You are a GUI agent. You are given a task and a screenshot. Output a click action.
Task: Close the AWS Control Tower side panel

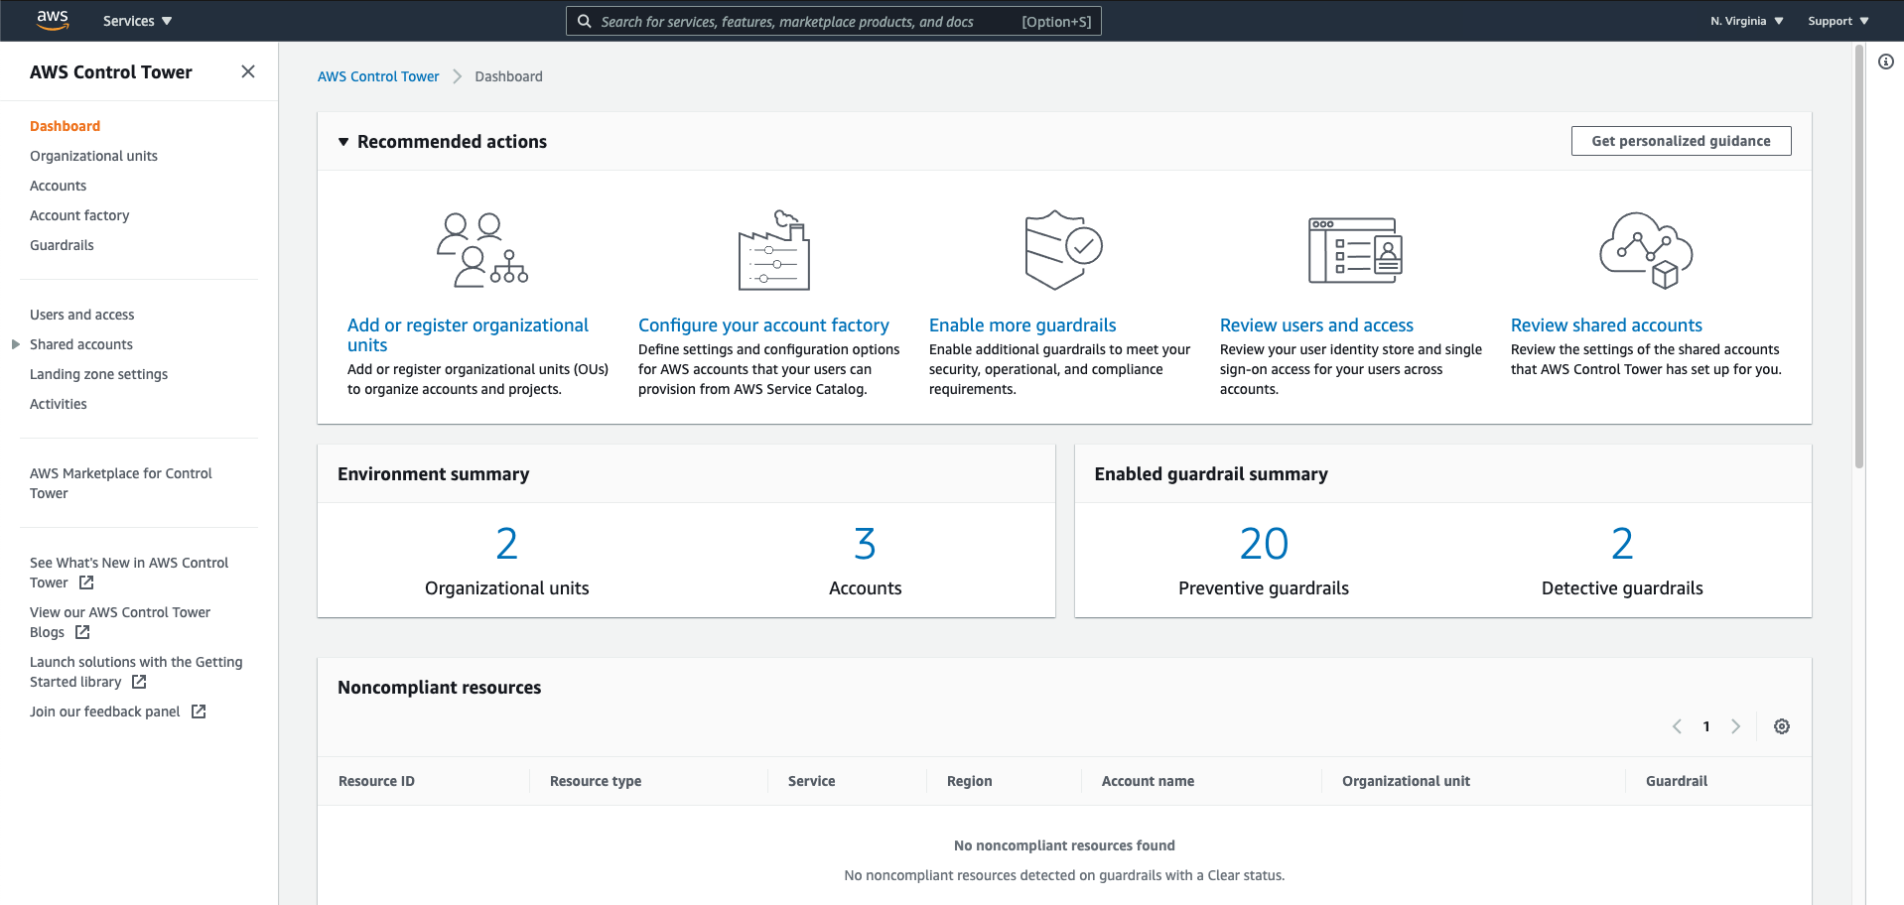point(248,71)
